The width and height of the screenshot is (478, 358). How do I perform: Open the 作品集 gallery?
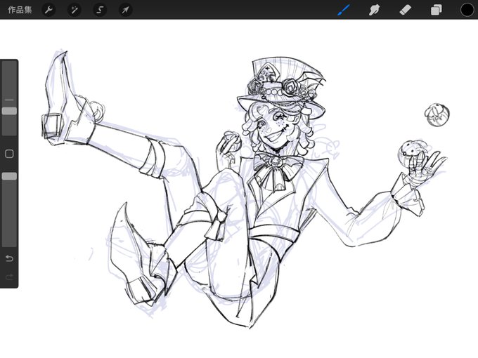[x=20, y=10]
